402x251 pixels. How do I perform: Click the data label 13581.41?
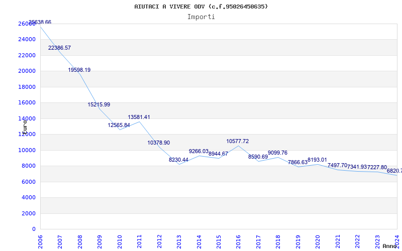pyautogui.click(x=139, y=117)
